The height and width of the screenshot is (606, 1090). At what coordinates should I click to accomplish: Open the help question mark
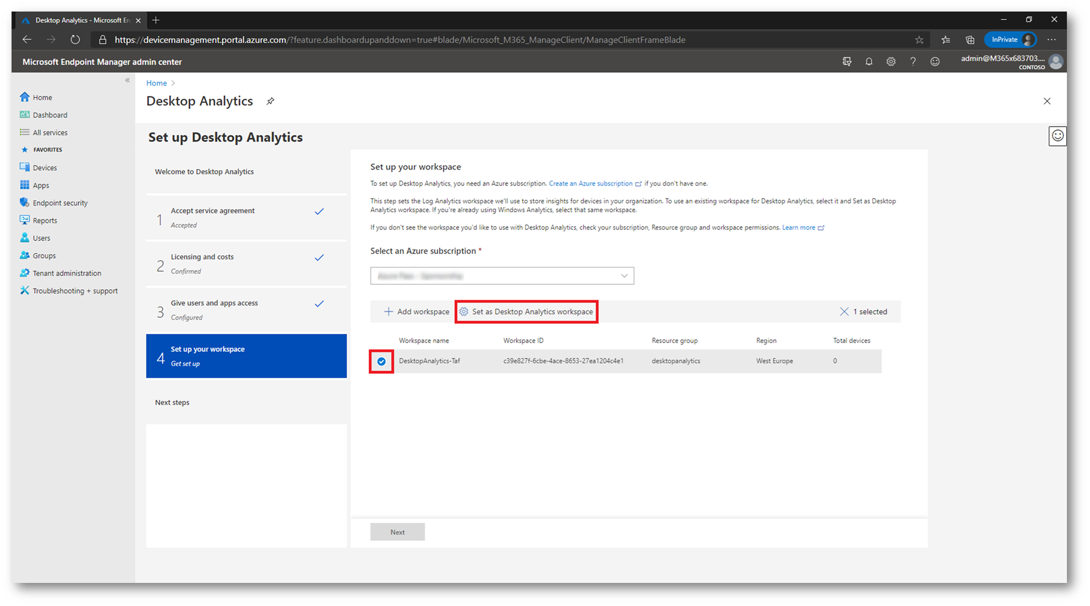coord(912,62)
